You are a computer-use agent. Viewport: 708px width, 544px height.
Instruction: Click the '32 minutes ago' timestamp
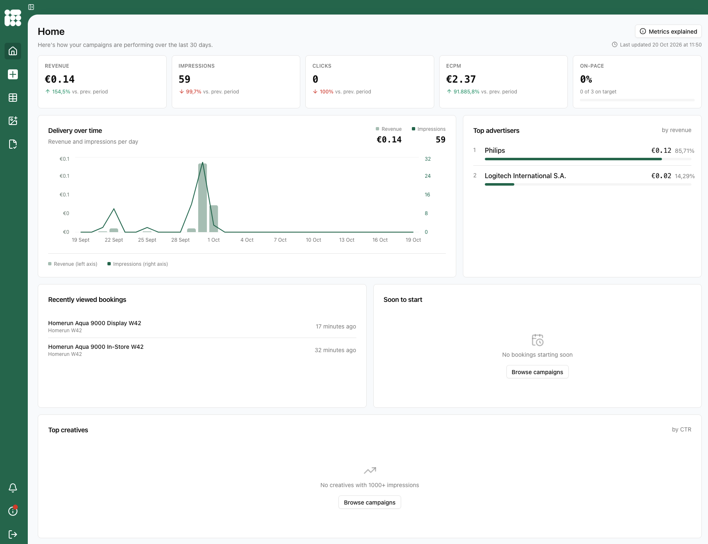(336, 350)
